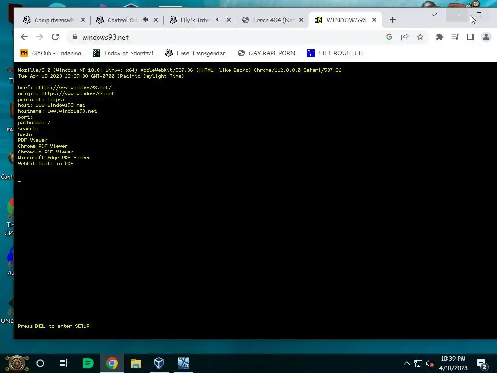Mute audio on the Lily's Inter tab

tap(218, 20)
